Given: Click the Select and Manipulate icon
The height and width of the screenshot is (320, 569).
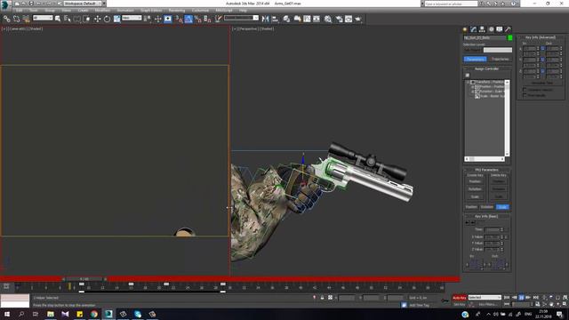Looking at the screenshot, I should pyautogui.click(x=158, y=19).
